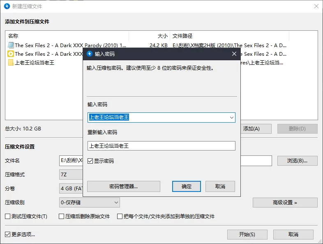Click the 输入密码 password field
The width and height of the screenshot is (323, 244).
pos(161,118)
